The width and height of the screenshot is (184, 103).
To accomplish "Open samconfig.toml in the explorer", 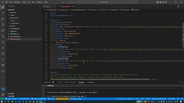I will click(15, 36).
